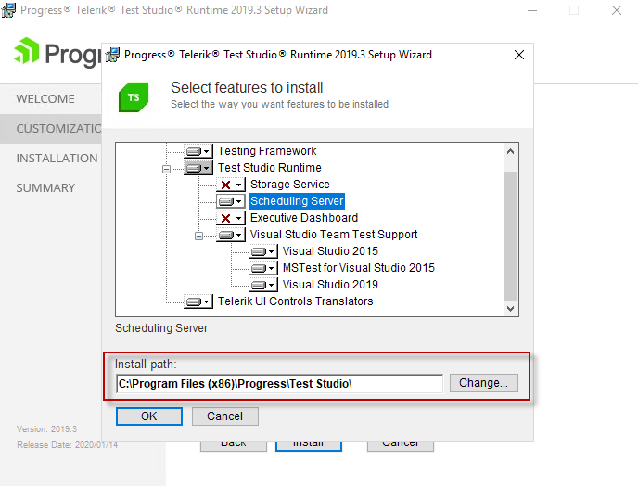Click the Change... install path button
Image resolution: width=638 pixels, height=486 pixels.
pyautogui.click(x=484, y=383)
